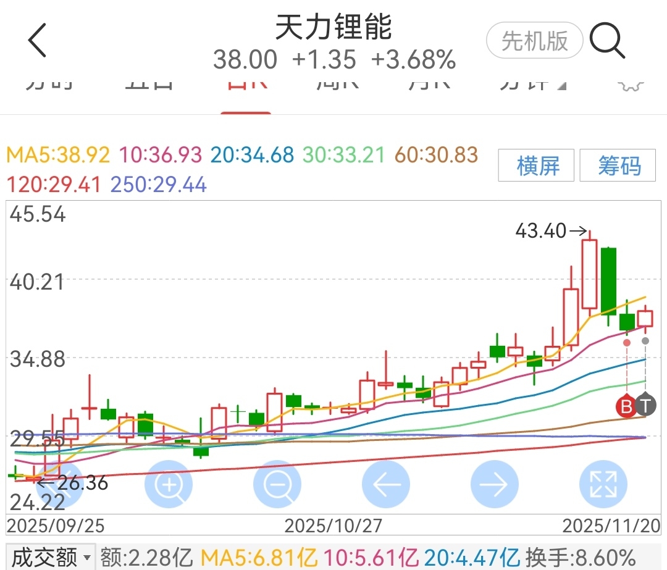This screenshot has height=570, width=667.
Task: Tap the 2025/11/20 date label
Action: point(611,526)
